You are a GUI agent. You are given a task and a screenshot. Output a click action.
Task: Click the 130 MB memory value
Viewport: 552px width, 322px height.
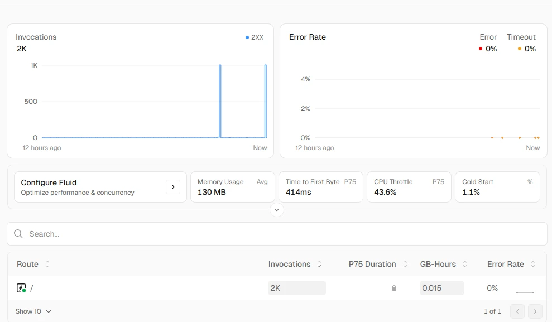pyautogui.click(x=212, y=192)
